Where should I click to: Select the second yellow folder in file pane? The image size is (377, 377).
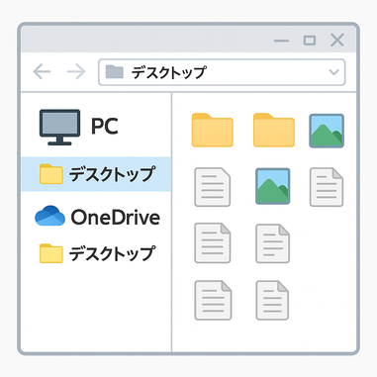274,130
